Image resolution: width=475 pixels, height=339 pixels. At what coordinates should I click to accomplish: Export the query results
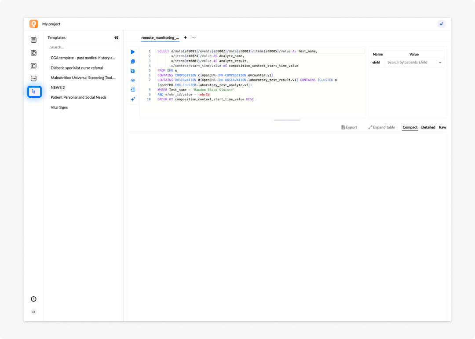point(349,127)
